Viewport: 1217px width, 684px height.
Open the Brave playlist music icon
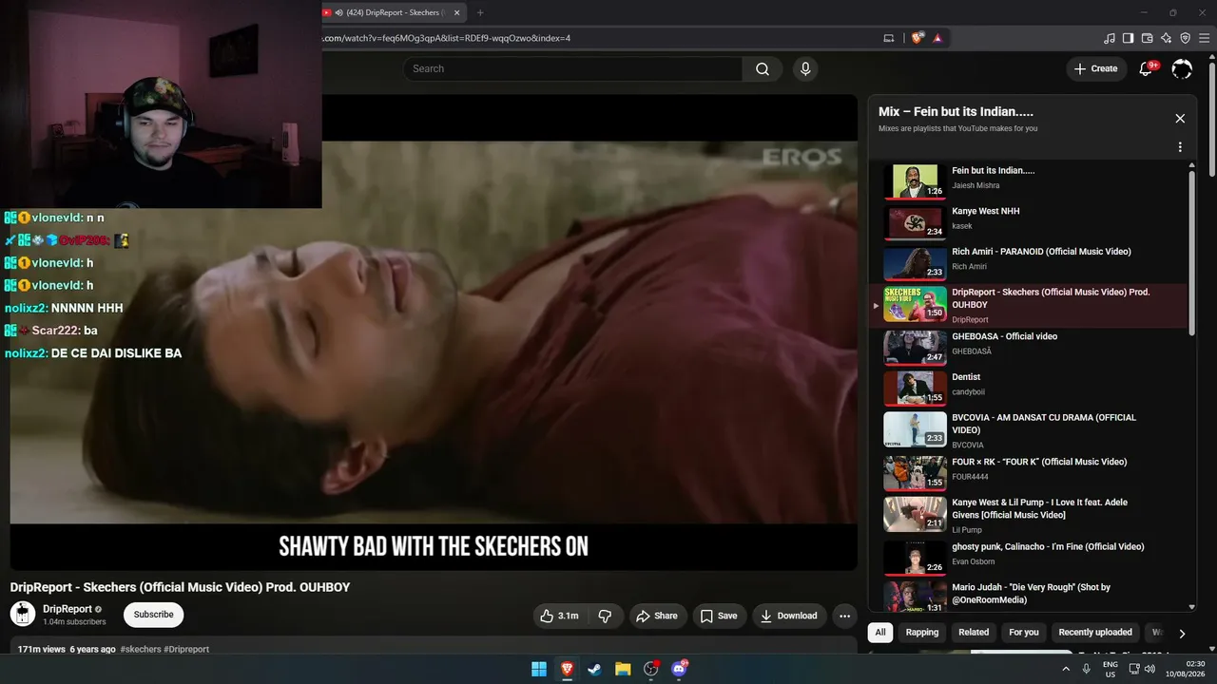click(x=1110, y=38)
